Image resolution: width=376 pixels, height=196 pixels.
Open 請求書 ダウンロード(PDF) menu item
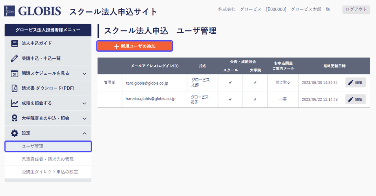point(48,88)
